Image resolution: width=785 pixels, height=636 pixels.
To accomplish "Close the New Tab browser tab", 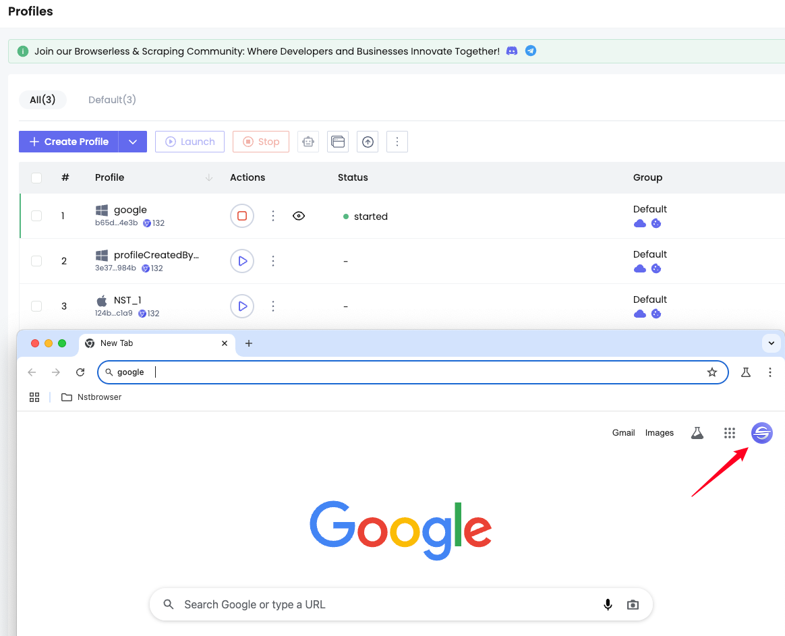I will point(225,343).
